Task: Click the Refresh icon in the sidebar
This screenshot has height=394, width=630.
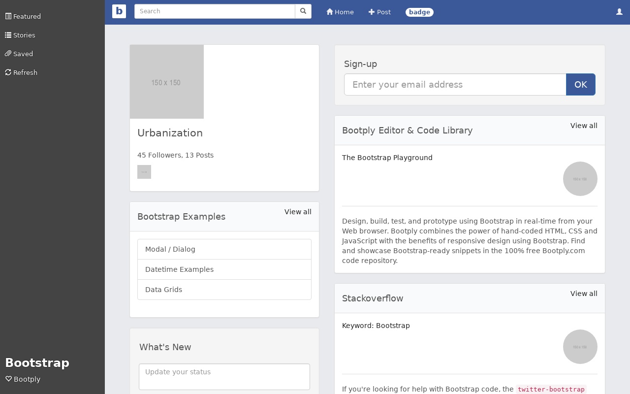Action: pyautogui.click(x=8, y=72)
